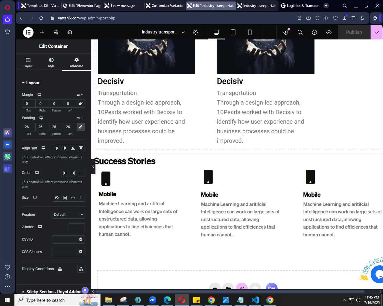Click the Padding Right input field
The width and height of the screenshot is (383, 306).
tap(42, 127)
